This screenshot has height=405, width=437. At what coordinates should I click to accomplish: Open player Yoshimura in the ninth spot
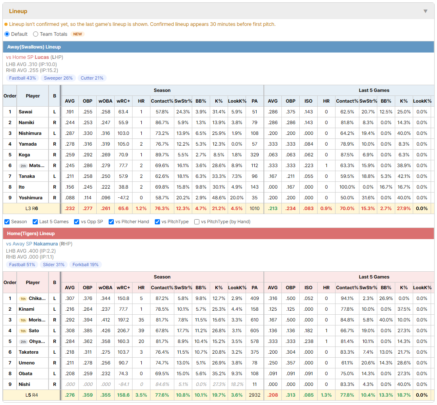point(31,198)
